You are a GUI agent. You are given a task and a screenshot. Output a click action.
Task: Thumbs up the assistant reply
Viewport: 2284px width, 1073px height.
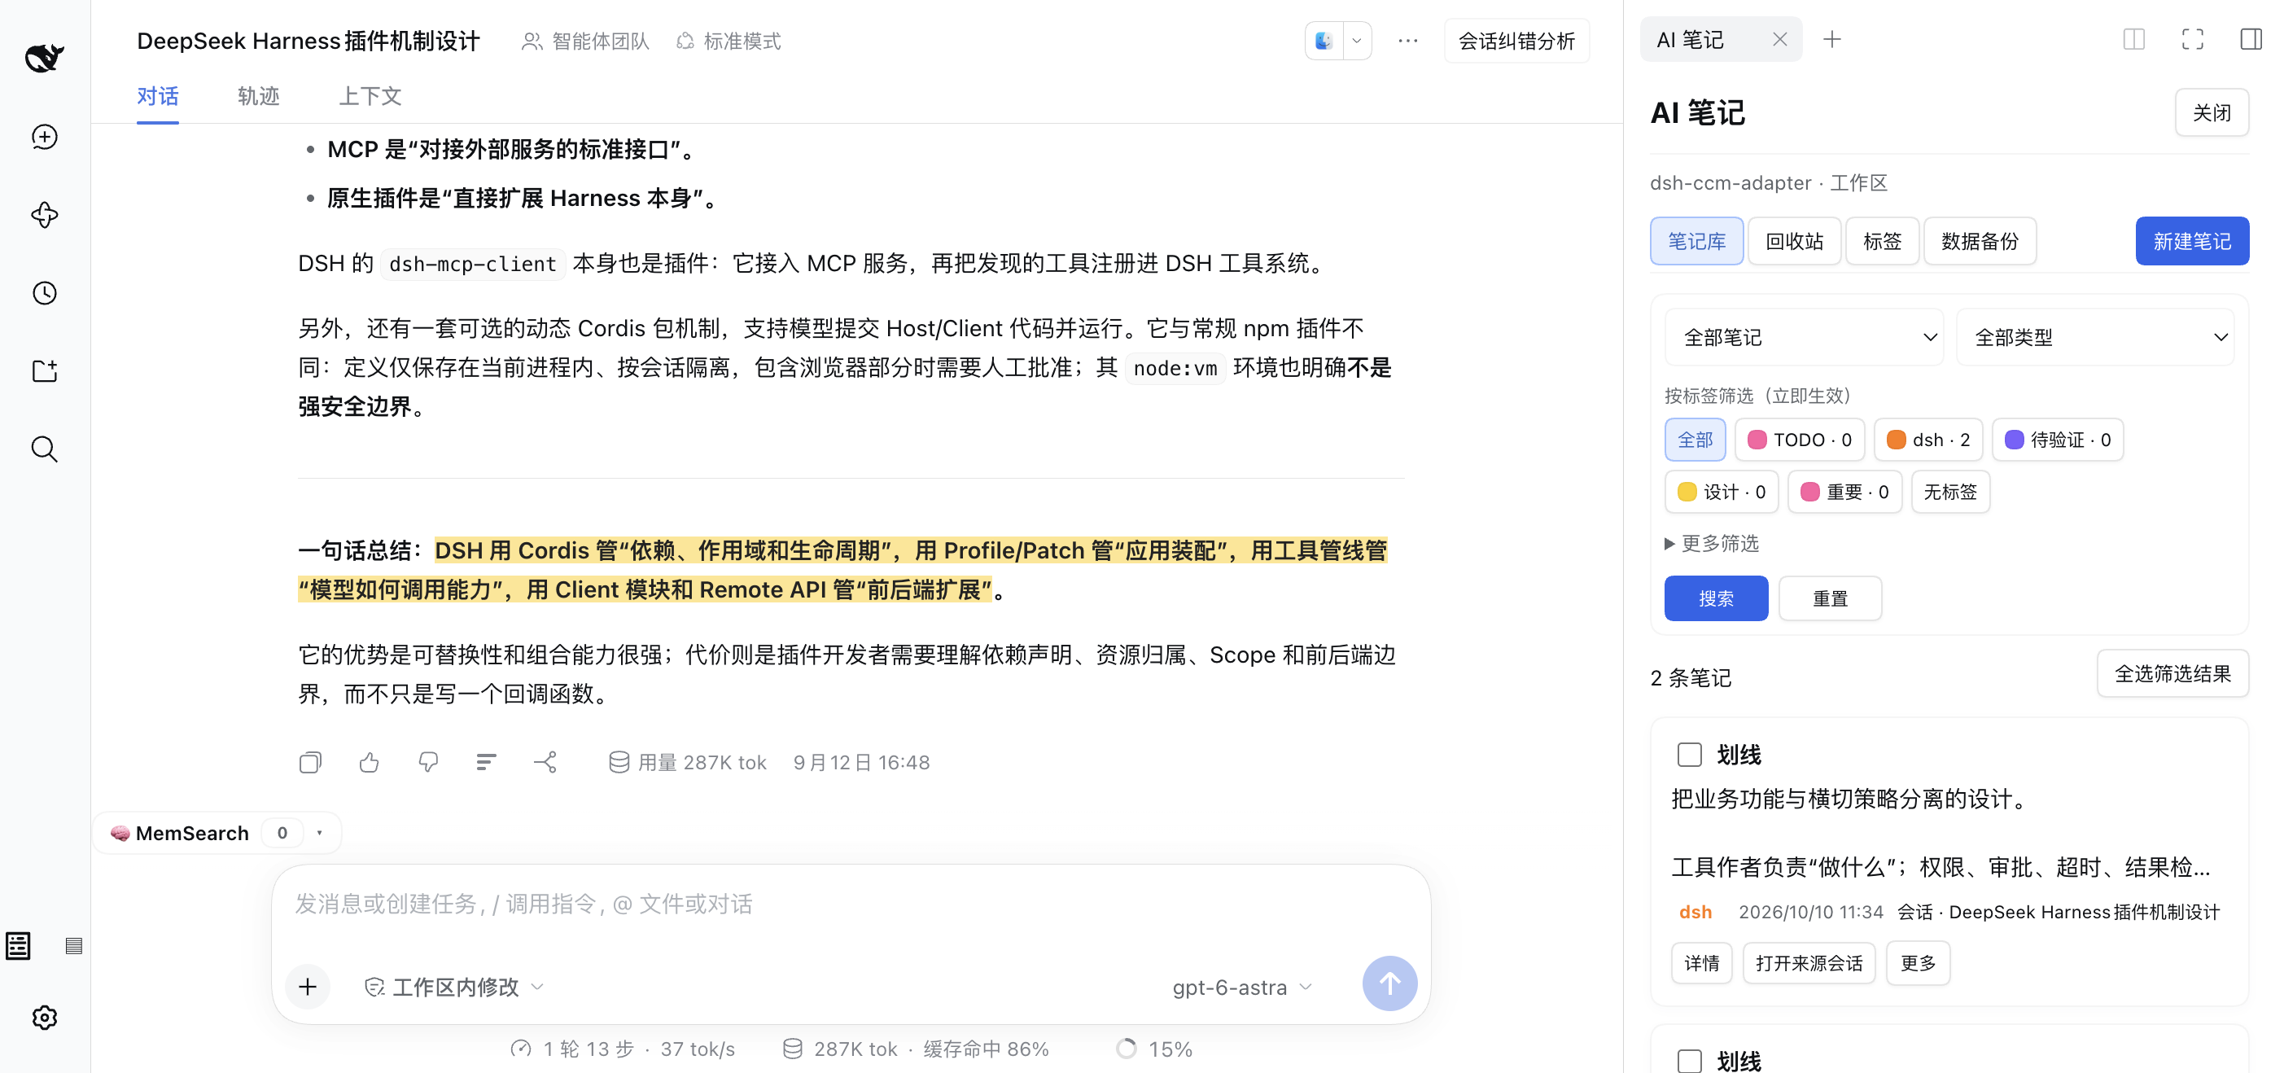coord(370,762)
